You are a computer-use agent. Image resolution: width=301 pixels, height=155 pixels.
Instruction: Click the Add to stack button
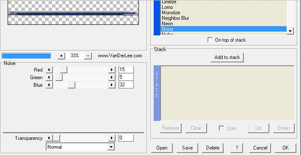click(227, 57)
